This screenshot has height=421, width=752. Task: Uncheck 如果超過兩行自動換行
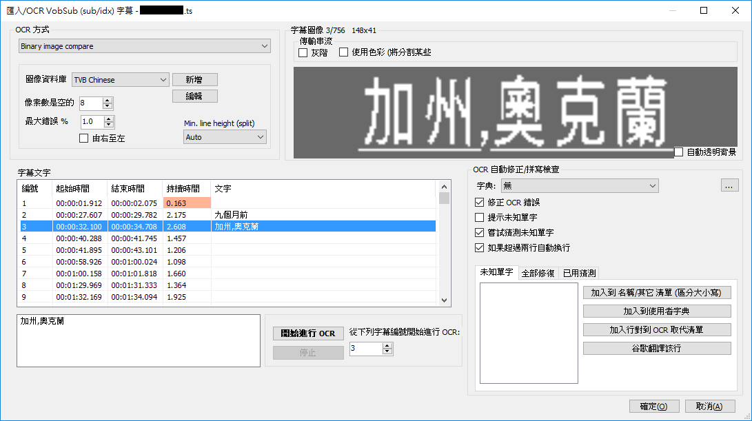(x=479, y=248)
